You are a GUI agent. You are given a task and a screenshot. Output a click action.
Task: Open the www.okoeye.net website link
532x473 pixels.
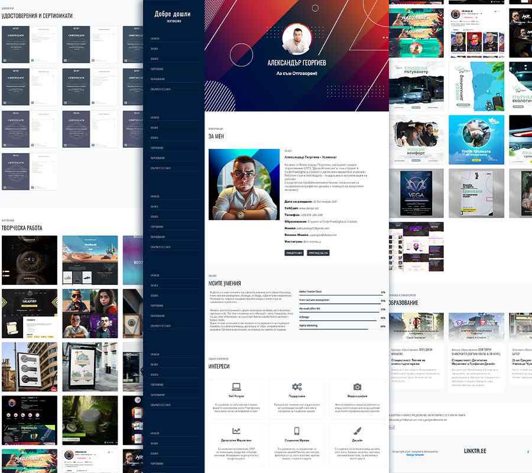309,208
